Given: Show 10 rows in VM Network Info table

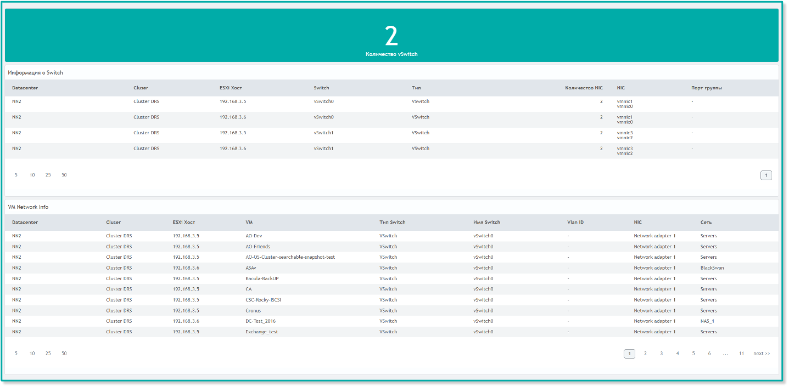Looking at the screenshot, I should point(32,354).
